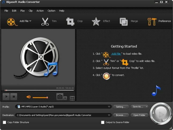
Task: Open the Save As dropdown
Action: click(x=139, y=107)
